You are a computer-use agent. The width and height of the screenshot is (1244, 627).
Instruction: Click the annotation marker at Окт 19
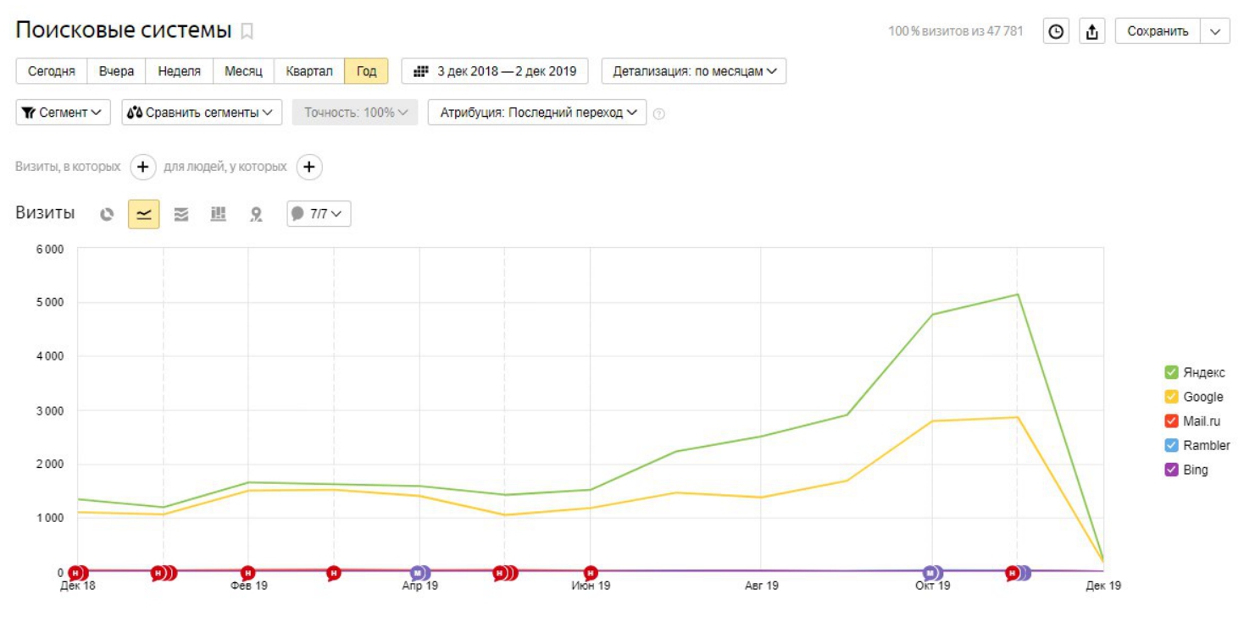tap(931, 573)
